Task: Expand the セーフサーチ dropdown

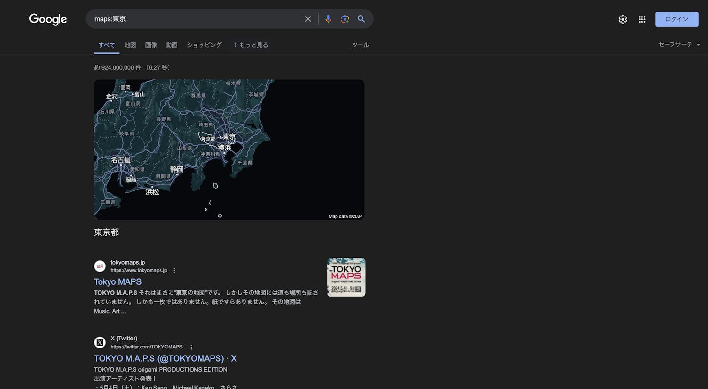Action: click(679, 44)
